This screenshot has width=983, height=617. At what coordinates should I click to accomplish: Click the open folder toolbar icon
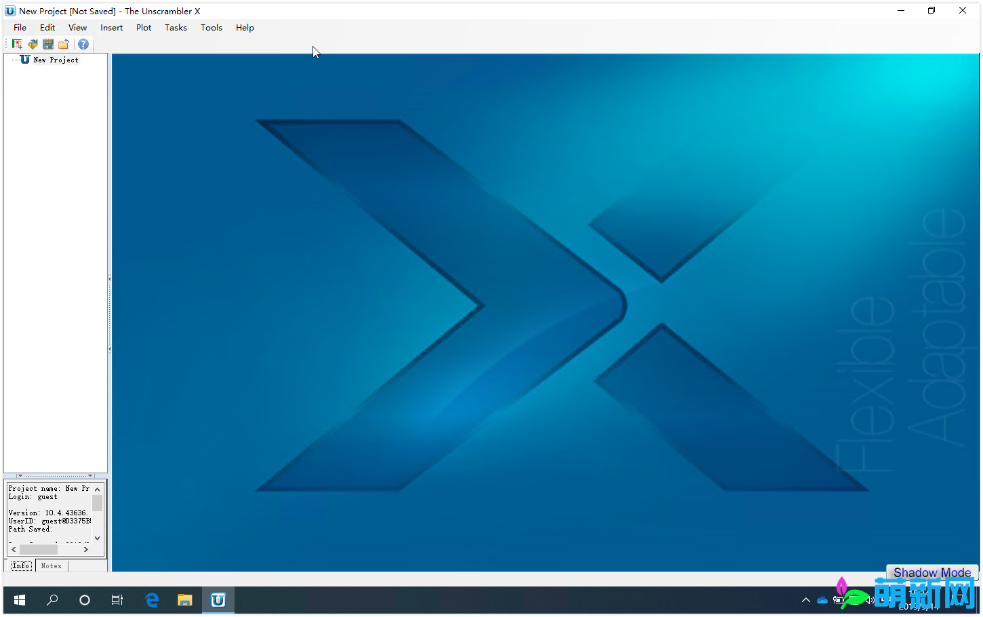[x=64, y=44]
